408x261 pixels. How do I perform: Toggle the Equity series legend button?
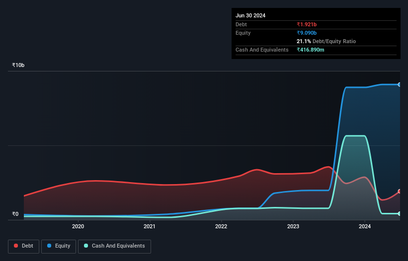(x=59, y=246)
